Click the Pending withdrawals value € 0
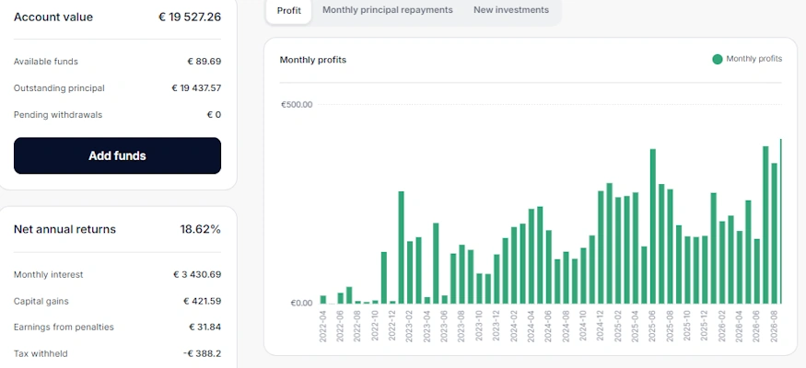This screenshot has width=806, height=368. tap(214, 115)
